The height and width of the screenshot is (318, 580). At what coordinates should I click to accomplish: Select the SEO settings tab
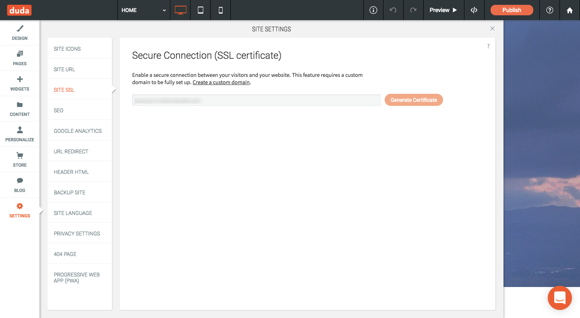click(59, 110)
